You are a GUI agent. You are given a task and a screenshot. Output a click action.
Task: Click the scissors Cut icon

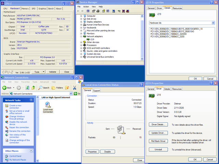[x=75, y=88]
